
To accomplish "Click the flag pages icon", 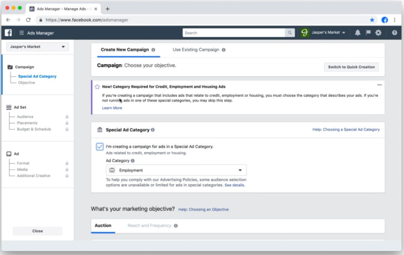I will 368,33.
